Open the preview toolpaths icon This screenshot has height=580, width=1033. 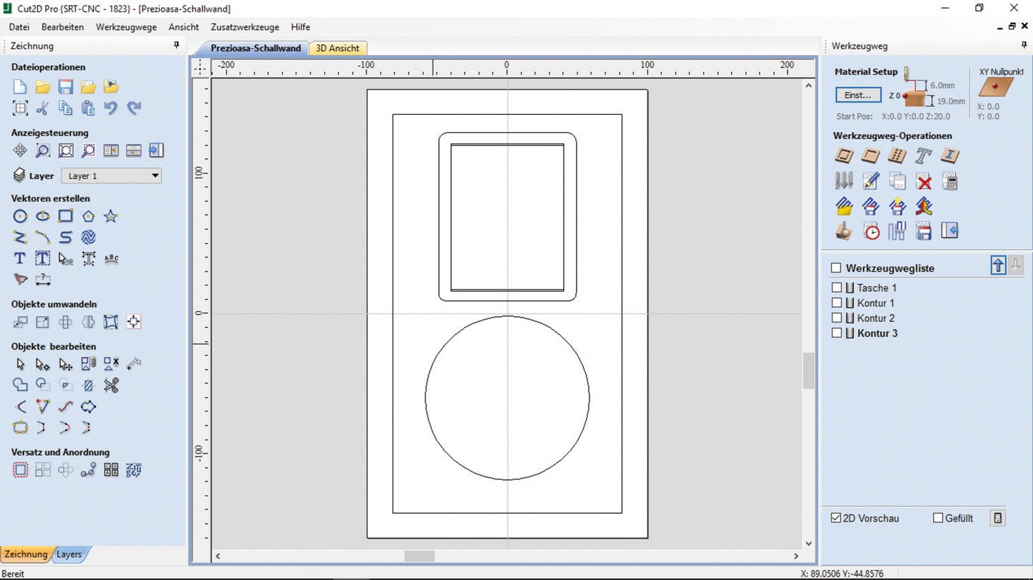point(844,232)
